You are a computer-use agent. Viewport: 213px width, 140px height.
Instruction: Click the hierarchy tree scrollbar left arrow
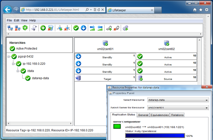8,124
